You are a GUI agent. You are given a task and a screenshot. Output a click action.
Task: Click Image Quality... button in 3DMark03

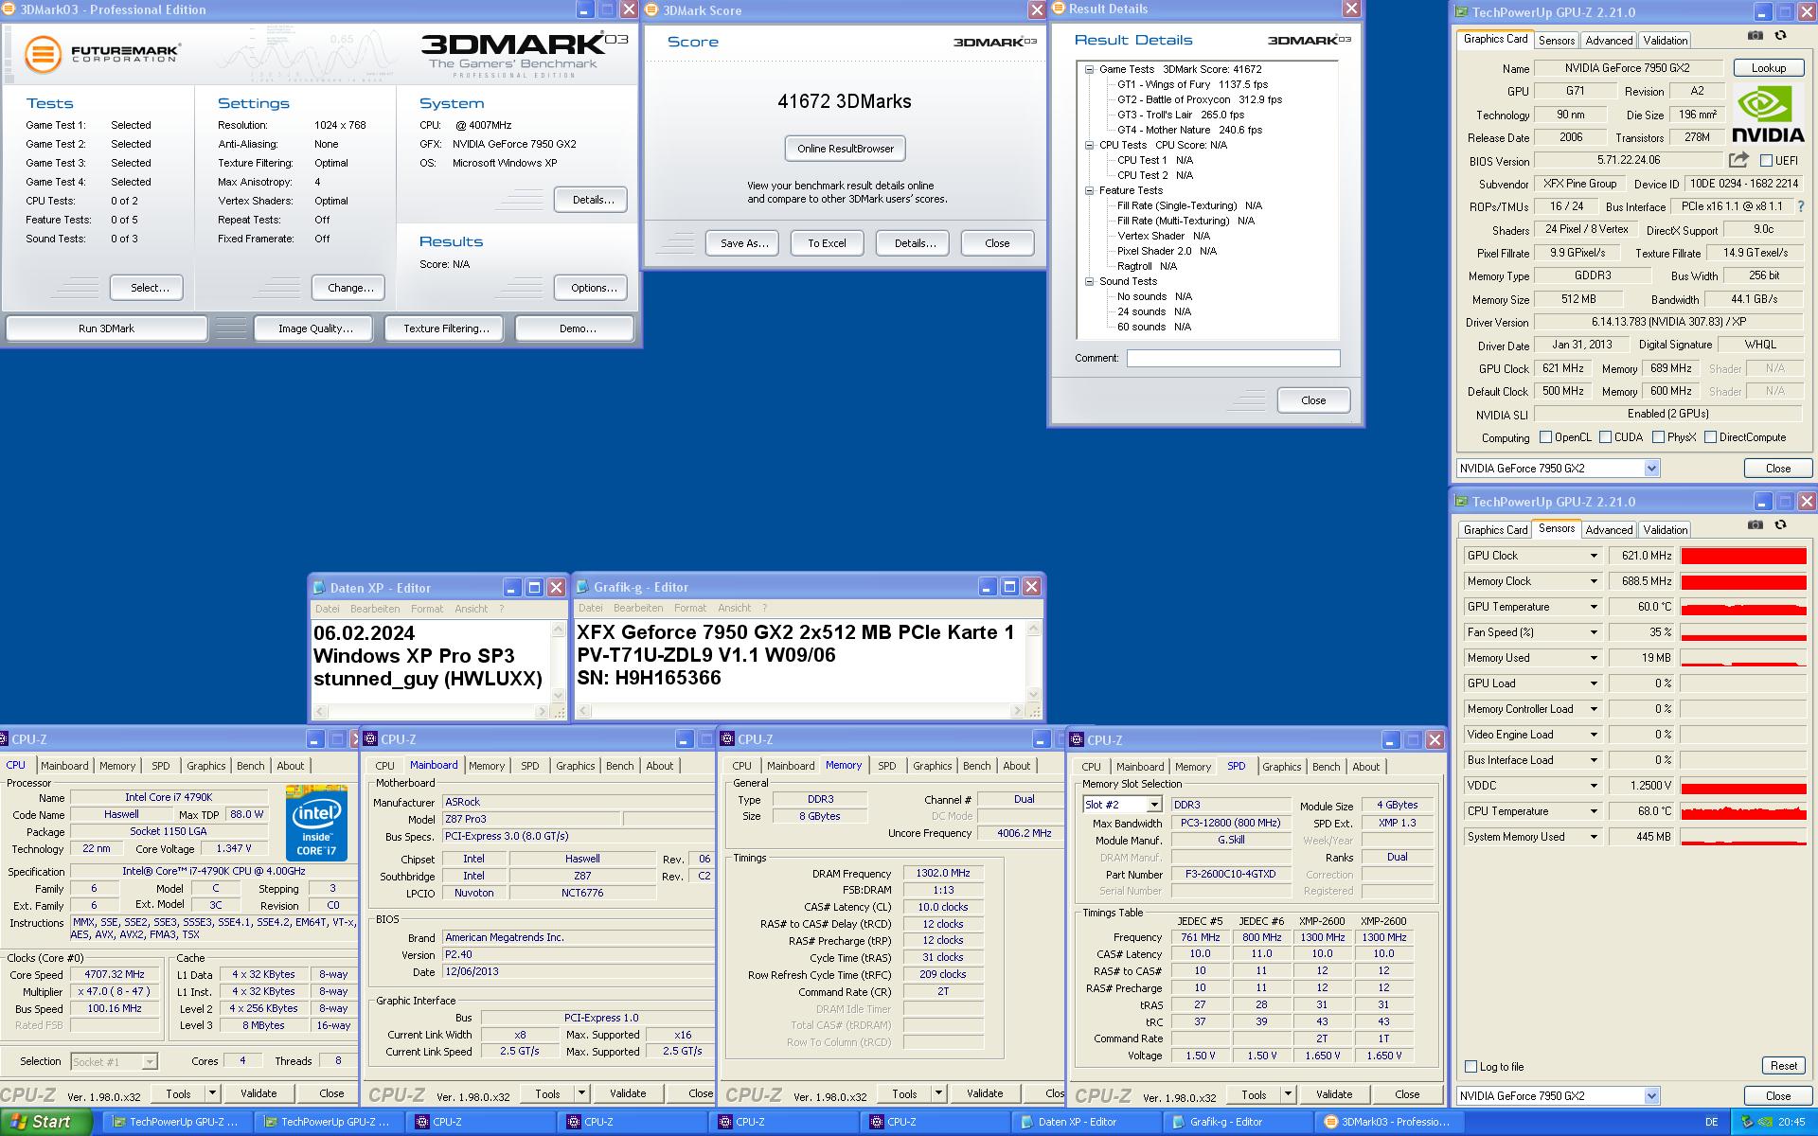(x=315, y=328)
